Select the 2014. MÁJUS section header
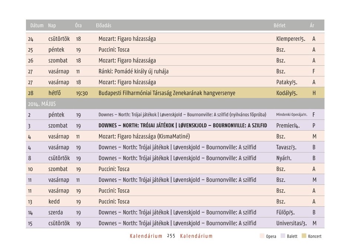Viewport: 350px width, 252px height. 175,104
